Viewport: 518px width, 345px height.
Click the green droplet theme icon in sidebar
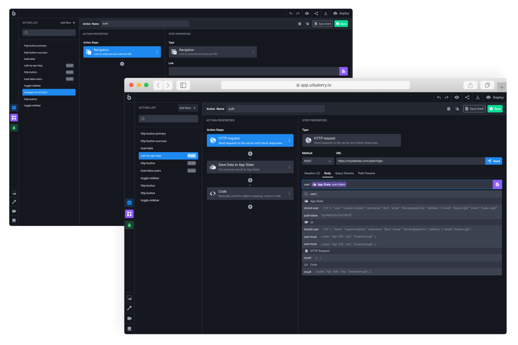[x=129, y=225]
